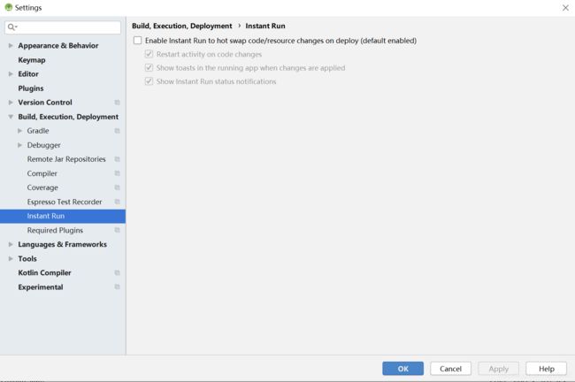Confirm settings with the OK button
The image size is (575, 382).
pyautogui.click(x=402, y=369)
